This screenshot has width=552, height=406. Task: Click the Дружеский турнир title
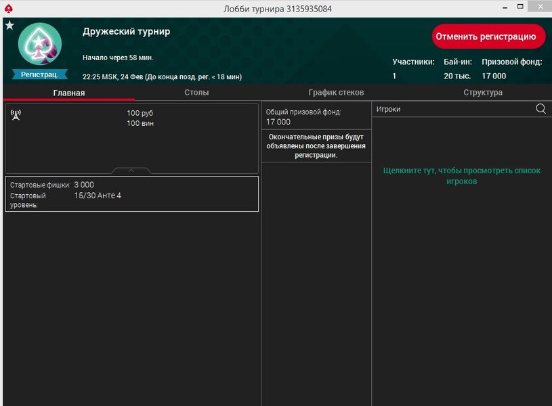tap(127, 32)
